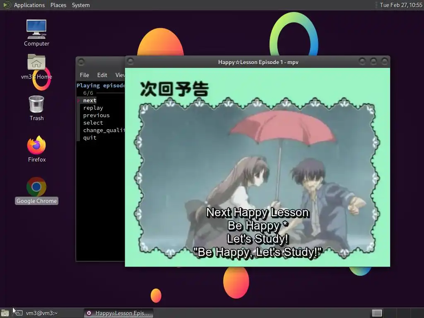Select the 'replay' option in terminal
Image resolution: width=424 pixels, height=318 pixels.
[x=93, y=108]
